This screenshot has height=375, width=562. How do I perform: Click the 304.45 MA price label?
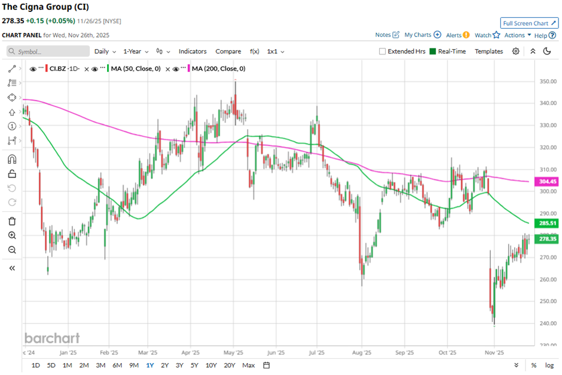[546, 181]
